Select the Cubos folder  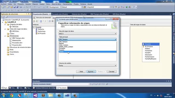point(12,33)
